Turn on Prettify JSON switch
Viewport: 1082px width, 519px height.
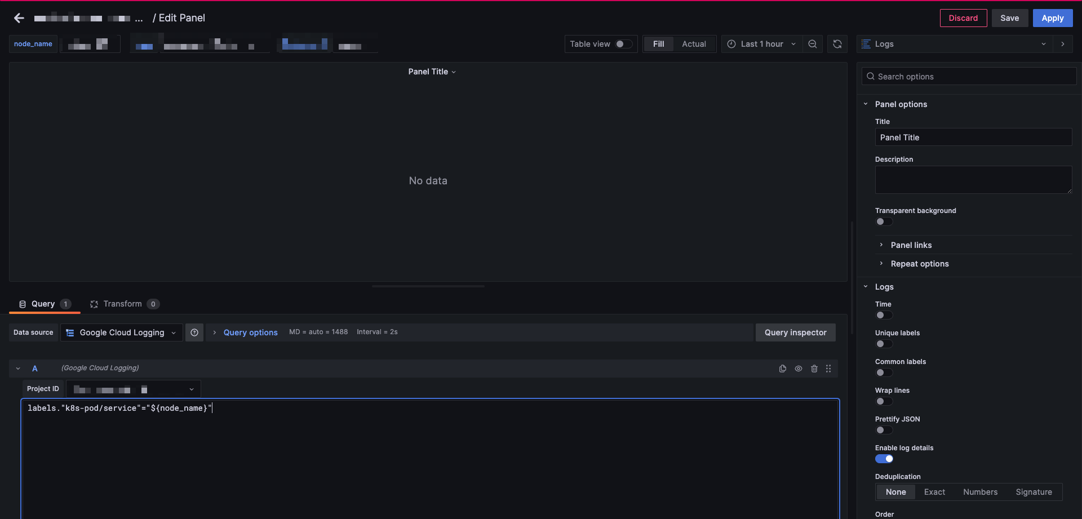click(884, 430)
